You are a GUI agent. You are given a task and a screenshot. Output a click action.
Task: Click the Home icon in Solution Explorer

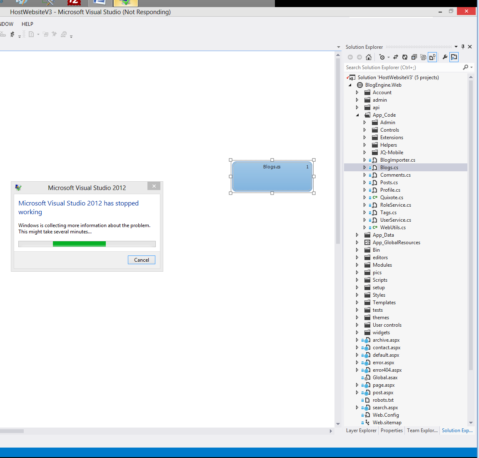(369, 57)
